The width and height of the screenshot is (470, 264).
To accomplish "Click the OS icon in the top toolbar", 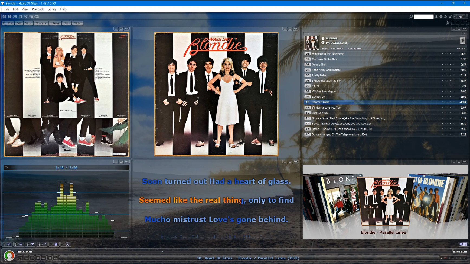I will coord(37,16).
